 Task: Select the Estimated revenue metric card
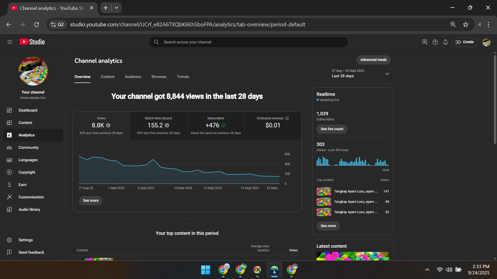pyautogui.click(x=273, y=126)
